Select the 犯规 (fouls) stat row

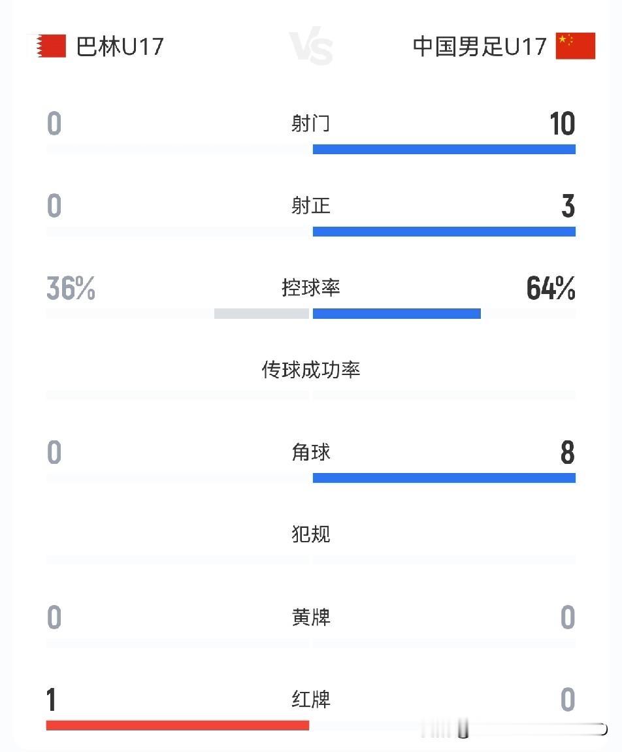[x=311, y=536]
